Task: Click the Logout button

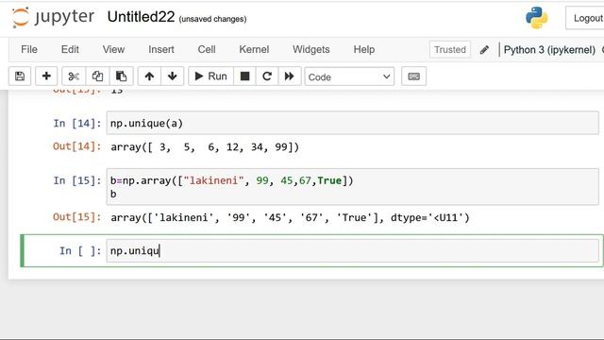Action: (585, 18)
